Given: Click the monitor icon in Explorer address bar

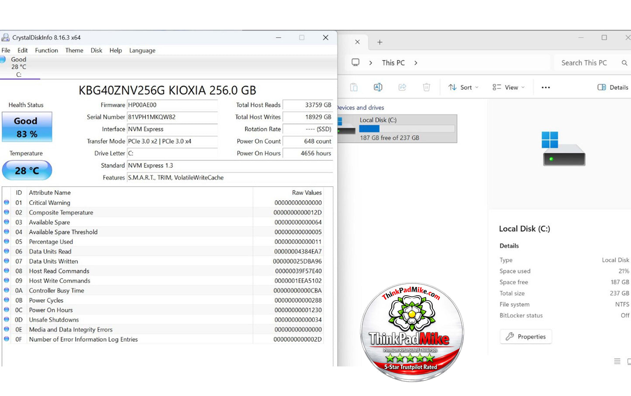Looking at the screenshot, I should pos(355,63).
